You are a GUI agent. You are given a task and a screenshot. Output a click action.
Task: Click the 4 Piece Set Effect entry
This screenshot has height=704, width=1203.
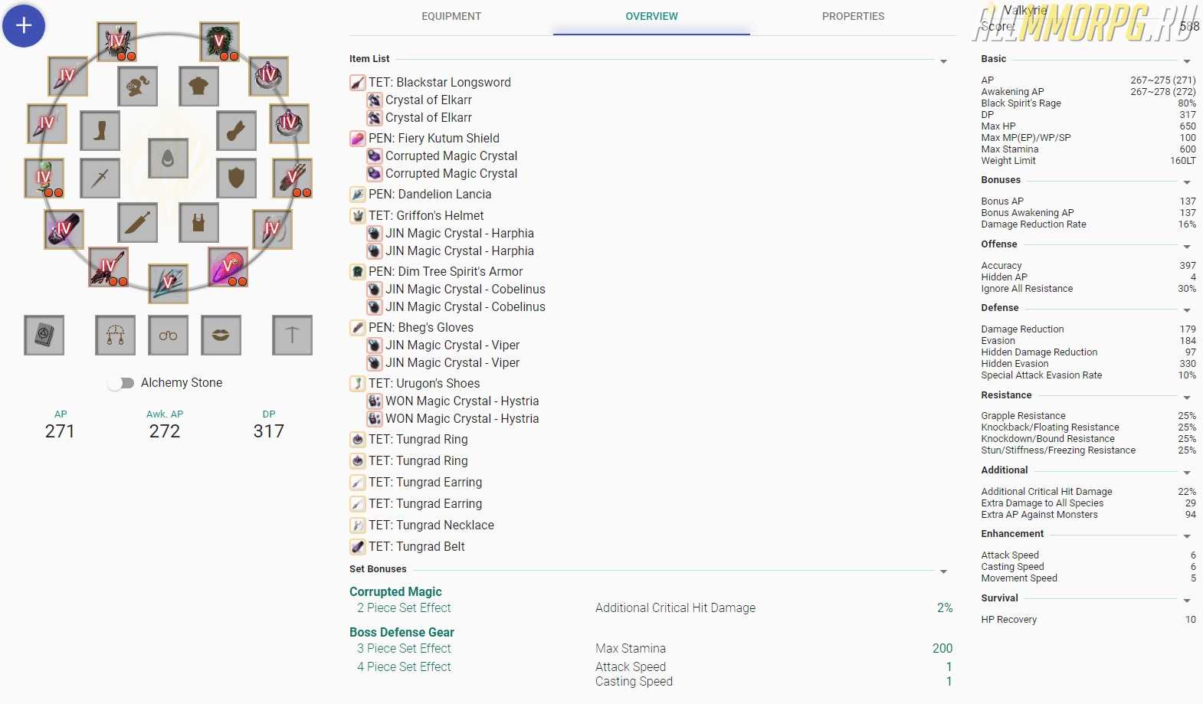[404, 666]
